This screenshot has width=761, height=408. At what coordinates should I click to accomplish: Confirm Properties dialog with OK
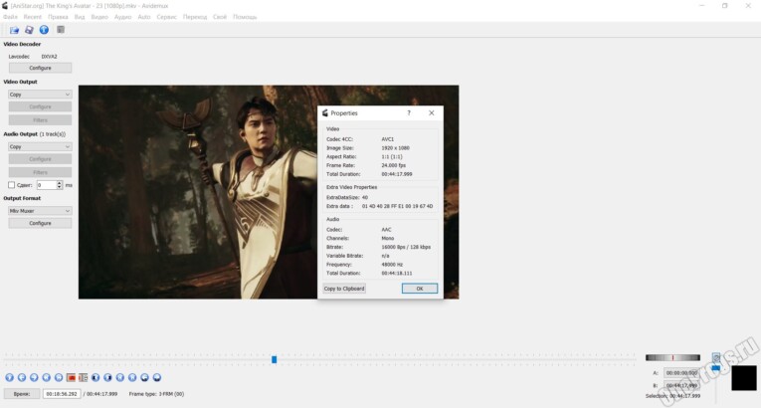pyautogui.click(x=420, y=289)
